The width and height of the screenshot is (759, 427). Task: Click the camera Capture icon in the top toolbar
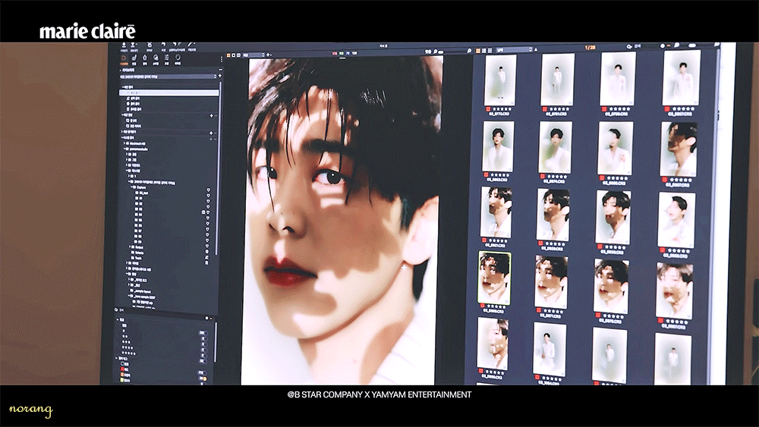pos(150,45)
